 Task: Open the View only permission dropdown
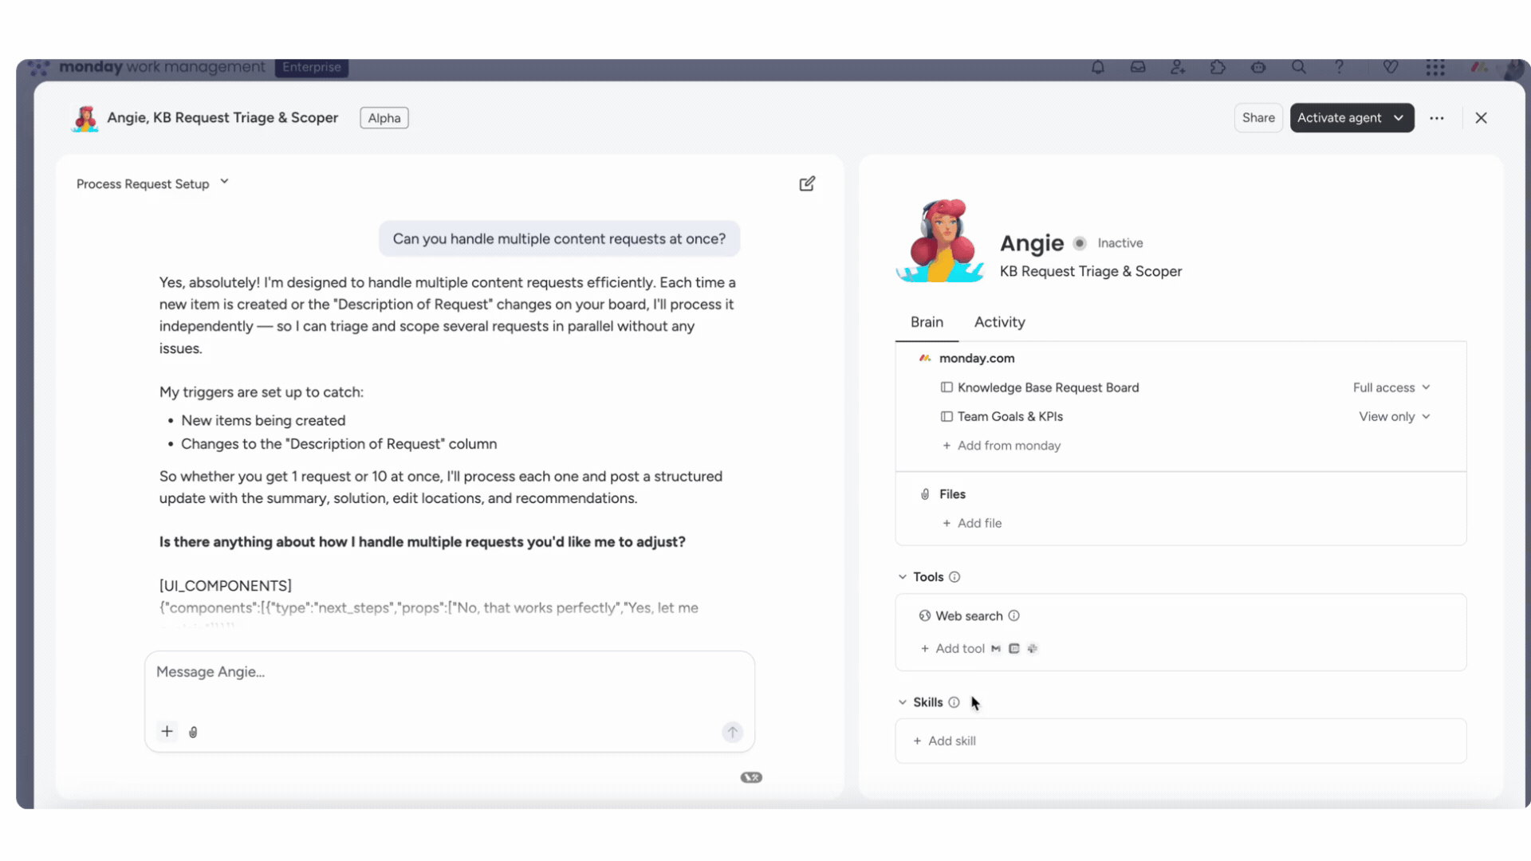click(1395, 417)
